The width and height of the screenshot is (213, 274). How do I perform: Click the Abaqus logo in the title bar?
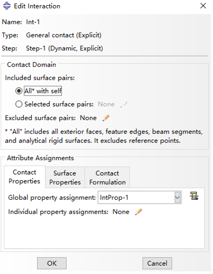[x=7, y=6]
